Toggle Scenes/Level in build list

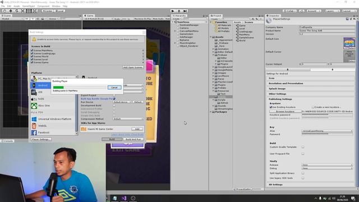32,59
